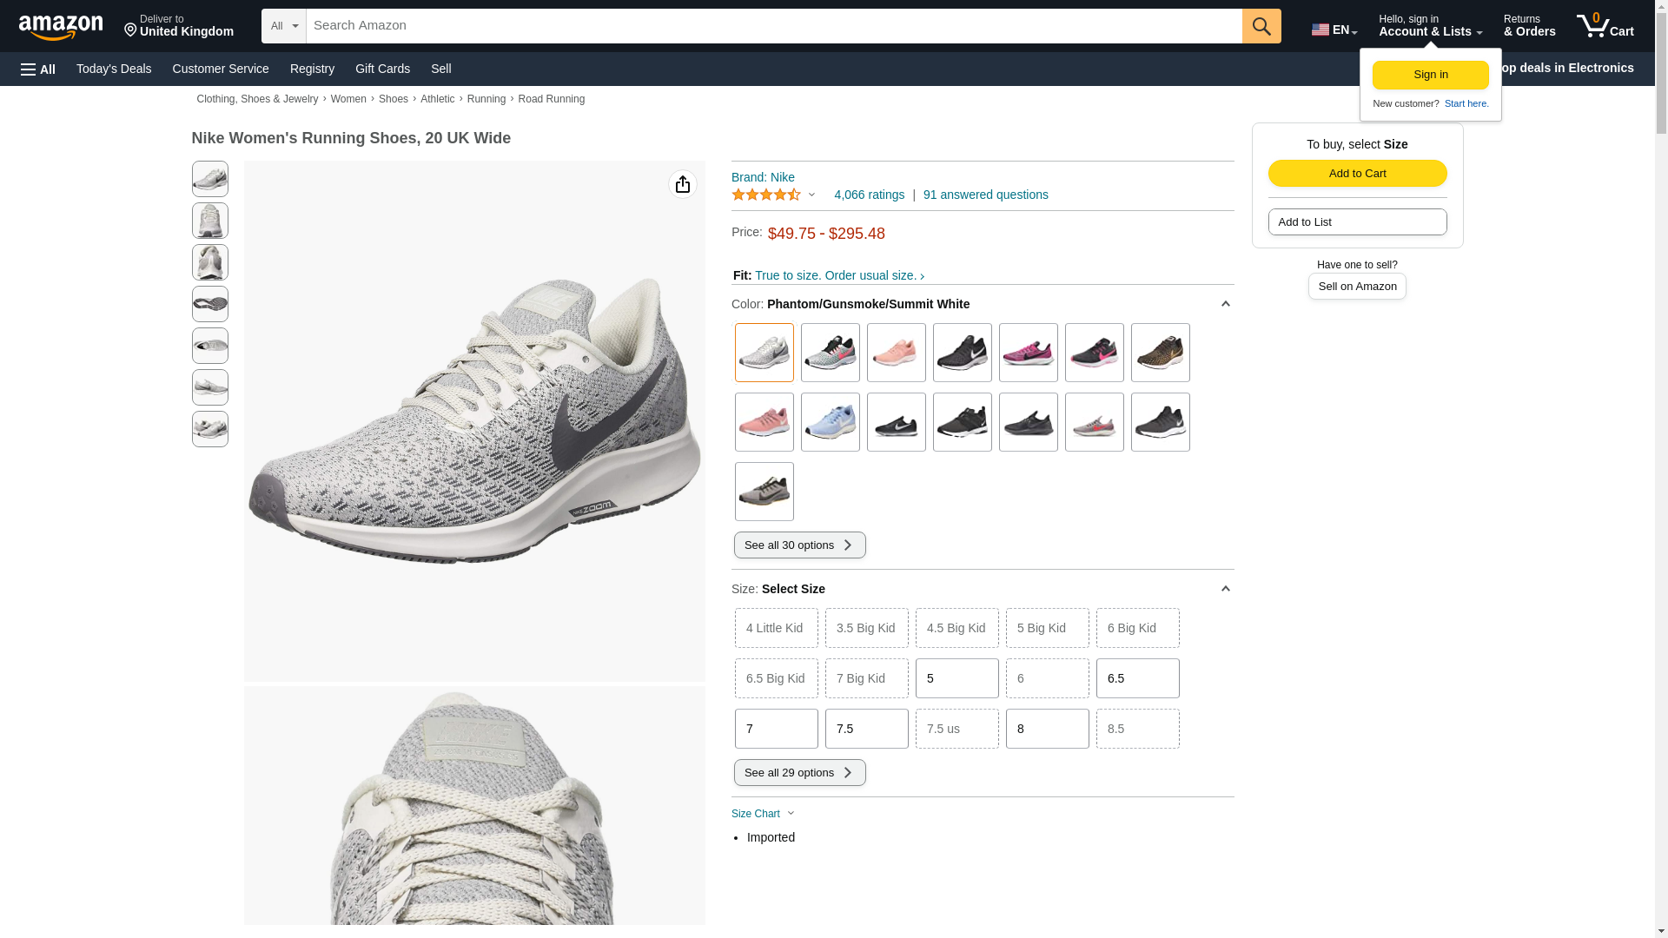Open the All hamburger menu
The image size is (1668, 938).
point(38,69)
